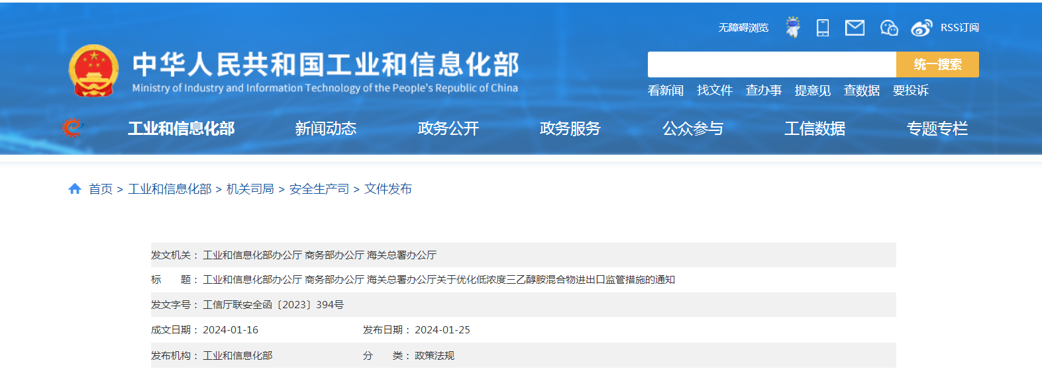This screenshot has height=379, width=1042.
Task: Click the ministry name title in the header
Action: 325,65
